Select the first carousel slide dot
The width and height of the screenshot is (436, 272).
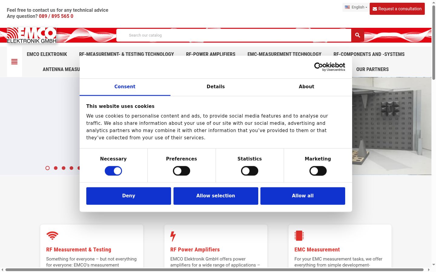click(x=48, y=168)
